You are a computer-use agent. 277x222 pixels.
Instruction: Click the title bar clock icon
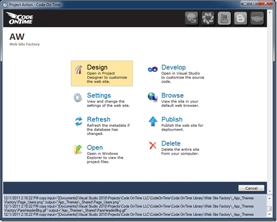[x=5, y=5]
